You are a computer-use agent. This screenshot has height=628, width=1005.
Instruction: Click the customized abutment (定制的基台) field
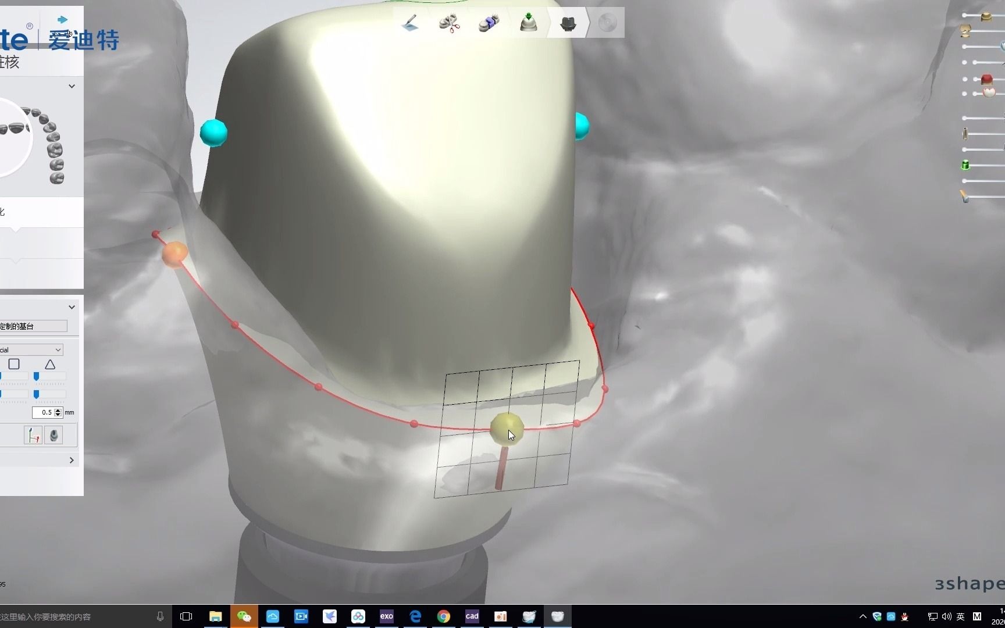pyautogui.click(x=33, y=326)
